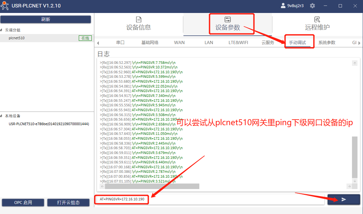Screen dimensions: 363x214
Task: Open the 设备信息 device info tab
Action: pyautogui.click(x=138, y=24)
